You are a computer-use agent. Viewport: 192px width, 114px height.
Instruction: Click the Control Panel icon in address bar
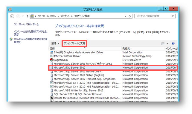coord(32,16)
